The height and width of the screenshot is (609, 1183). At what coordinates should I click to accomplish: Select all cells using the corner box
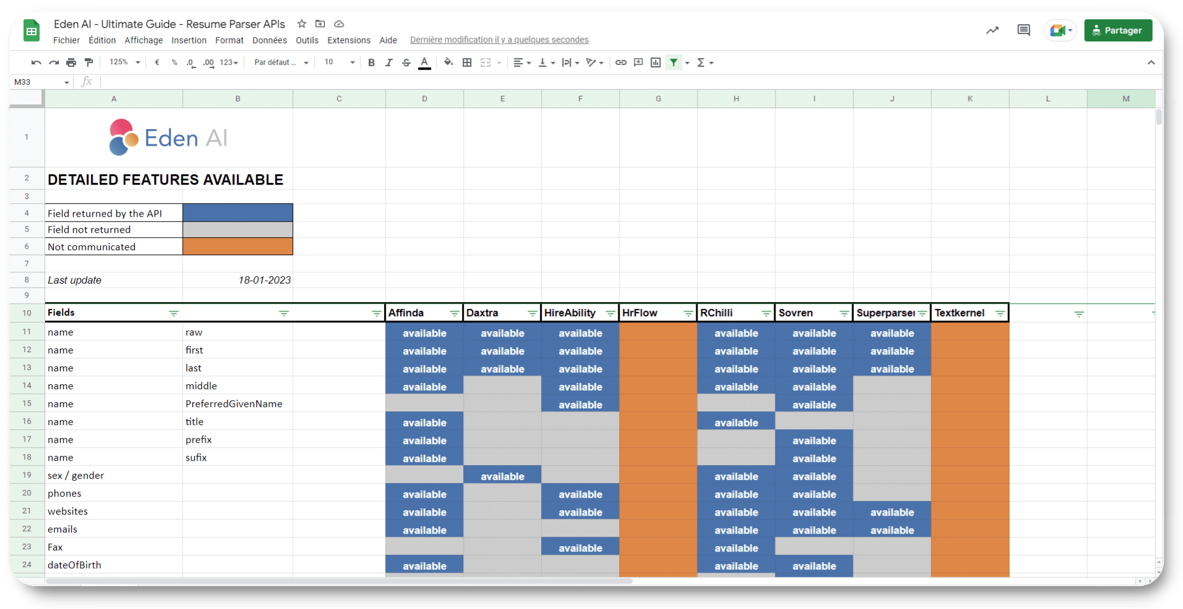[x=27, y=98]
